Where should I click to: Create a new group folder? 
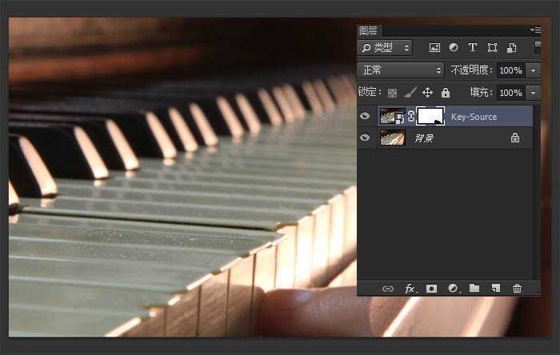474,288
